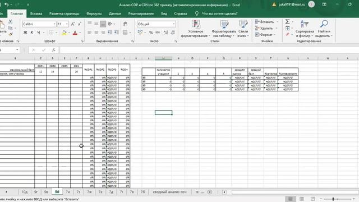Viewport: 359px width, 202px height.
Task: Click the Orientation (angled text) icon
Action: point(110,24)
